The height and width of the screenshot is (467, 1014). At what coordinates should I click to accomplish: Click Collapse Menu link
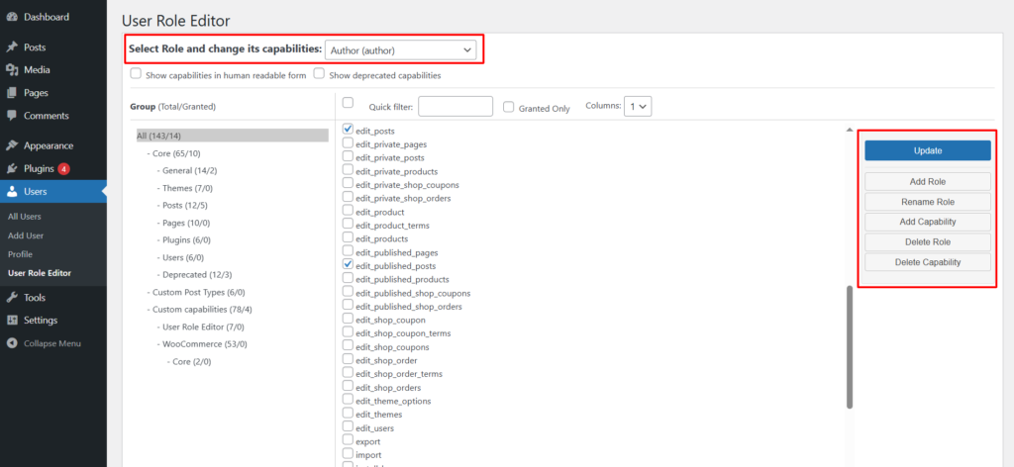click(x=51, y=343)
